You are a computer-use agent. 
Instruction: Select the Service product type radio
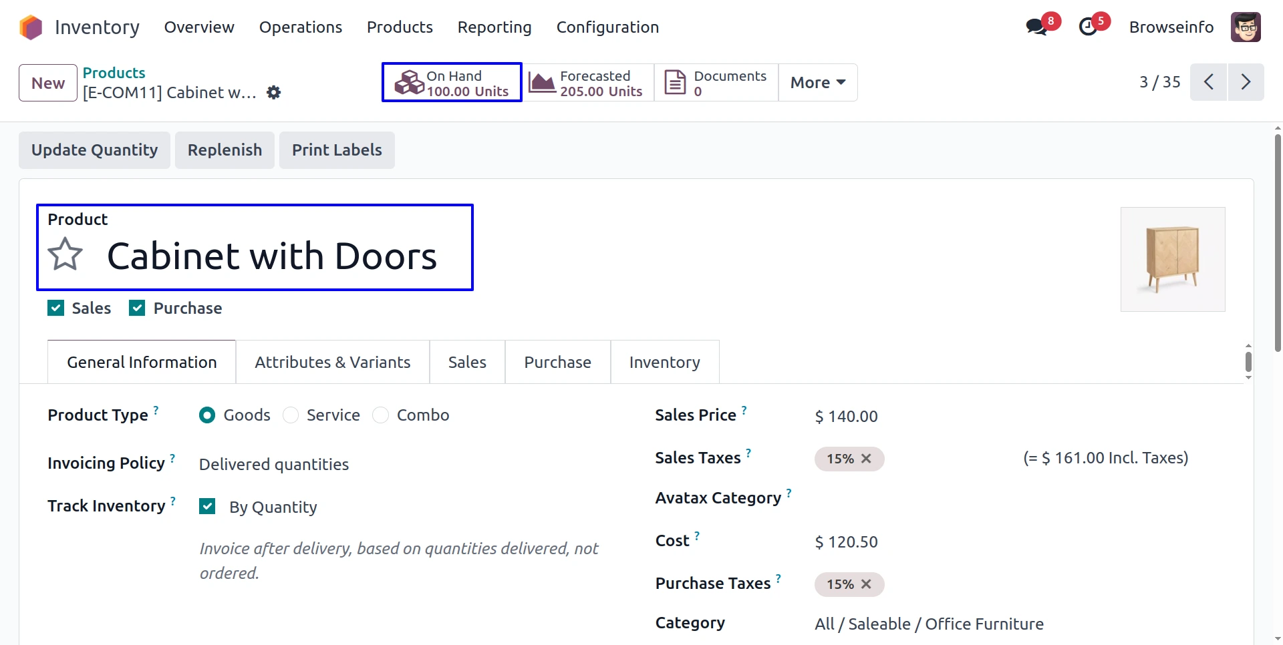point(291,415)
